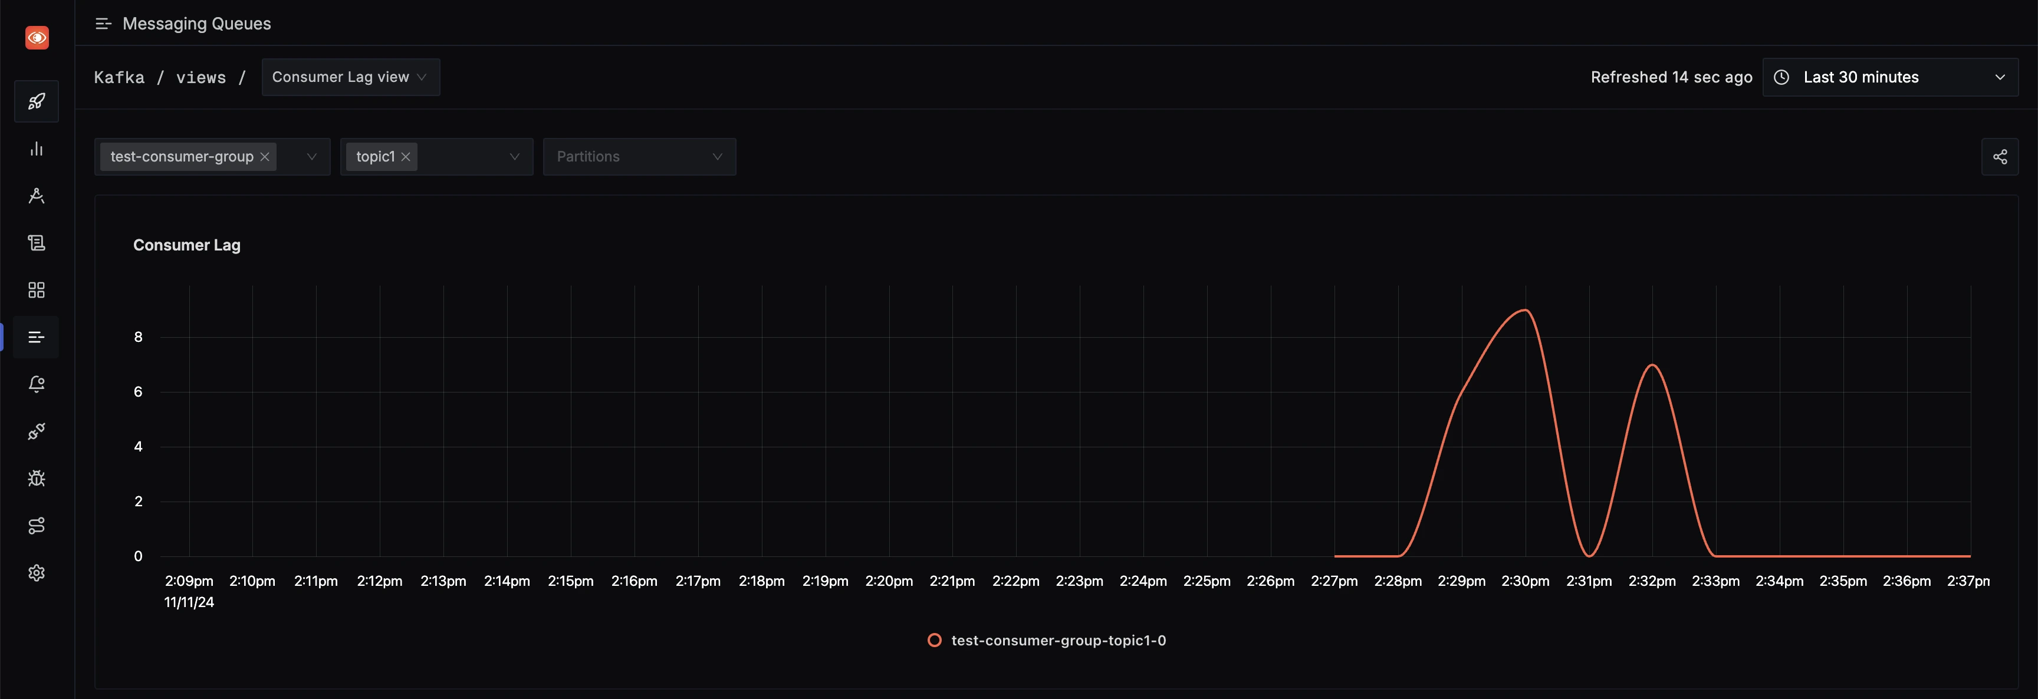Open the Partitions dropdown
The width and height of the screenshot is (2038, 699).
(x=639, y=157)
